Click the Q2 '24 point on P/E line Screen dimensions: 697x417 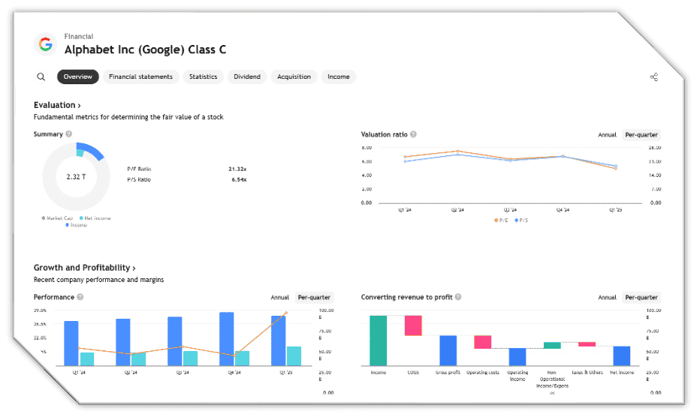tap(458, 151)
